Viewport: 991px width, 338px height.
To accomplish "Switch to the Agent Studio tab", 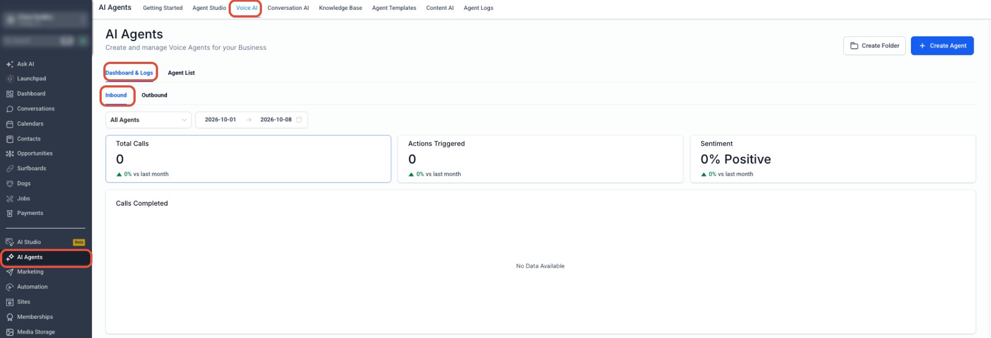I will coord(209,8).
